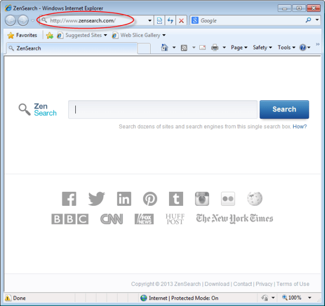Click the Read Mail envelope icon
This screenshot has width=325, height=306.
pyautogui.click(x=203, y=48)
